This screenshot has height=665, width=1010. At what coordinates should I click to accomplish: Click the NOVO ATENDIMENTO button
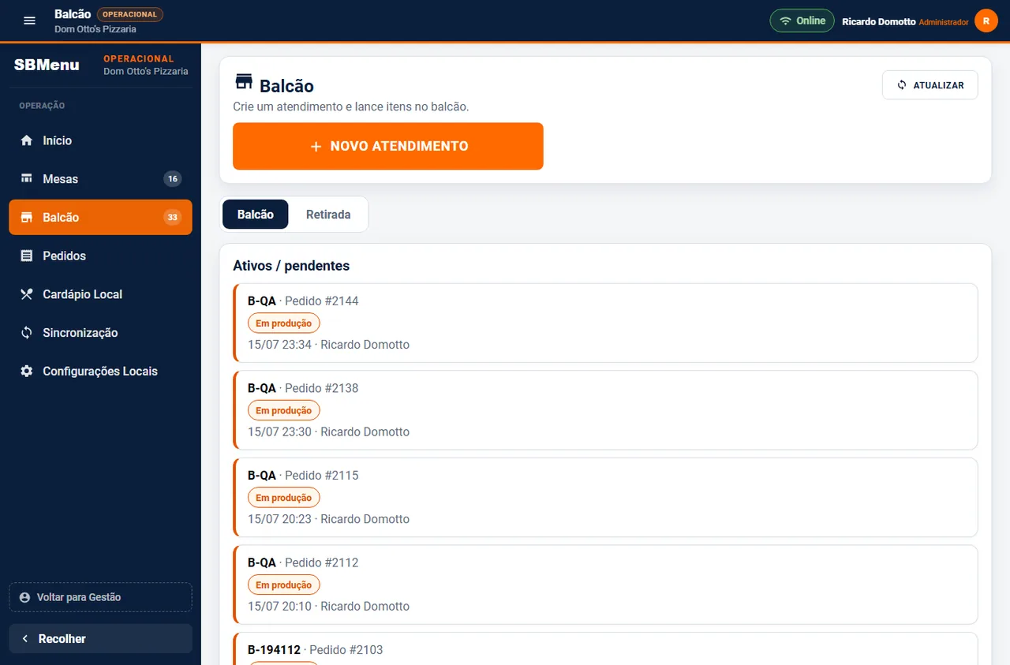(388, 146)
